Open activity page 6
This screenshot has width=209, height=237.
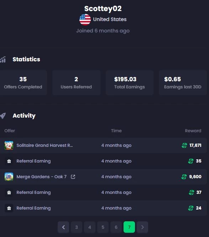[x=116, y=227]
